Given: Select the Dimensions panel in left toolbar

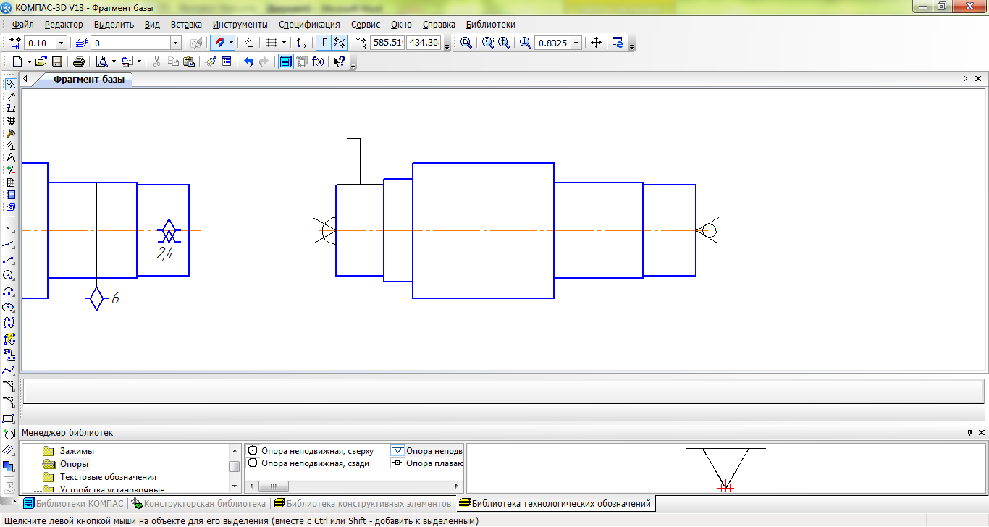Looking at the screenshot, I should coord(10,96).
